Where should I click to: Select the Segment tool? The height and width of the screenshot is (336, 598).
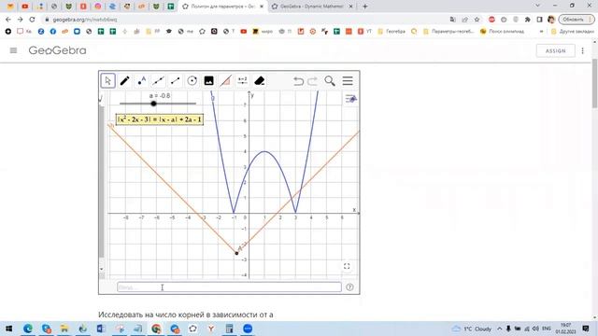click(x=175, y=81)
